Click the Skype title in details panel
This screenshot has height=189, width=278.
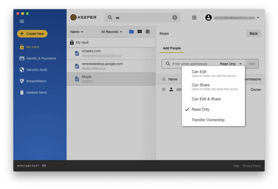164,33
